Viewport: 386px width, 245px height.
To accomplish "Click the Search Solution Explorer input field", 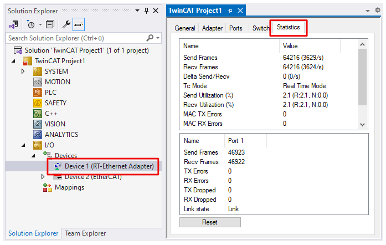I will (x=76, y=38).
